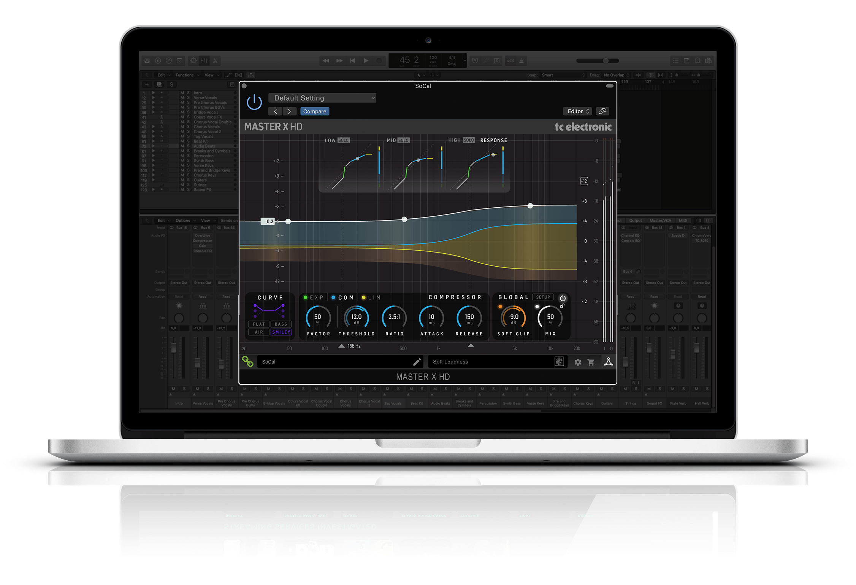Image resolution: width=856 pixels, height=585 pixels.
Task: Toggle the metronome icon in Logic
Action: click(522, 60)
